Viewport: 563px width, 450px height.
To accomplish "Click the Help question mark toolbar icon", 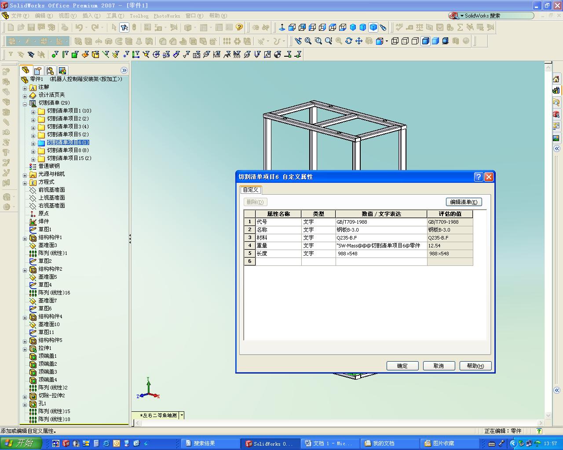I will click(239, 27).
